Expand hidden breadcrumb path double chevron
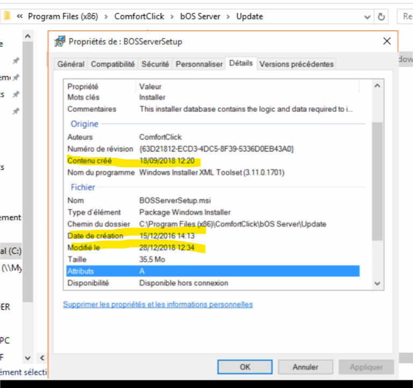This screenshot has height=388, width=413. click(x=20, y=16)
